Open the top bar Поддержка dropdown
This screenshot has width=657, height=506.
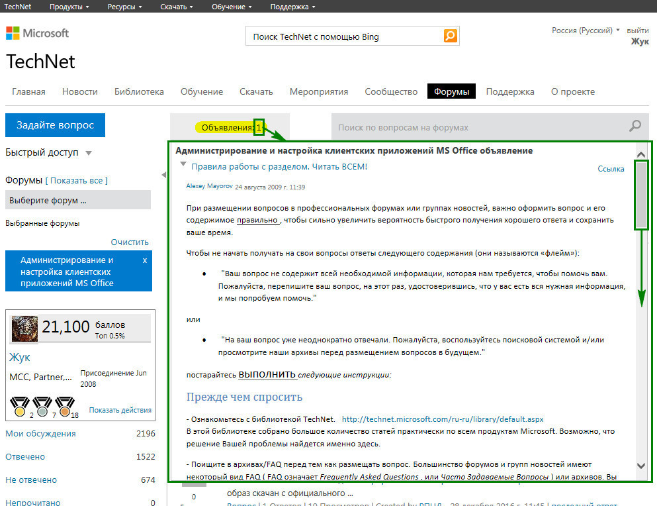pos(292,7)
